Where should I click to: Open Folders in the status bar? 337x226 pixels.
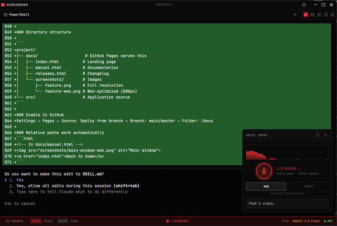(14, 221)
